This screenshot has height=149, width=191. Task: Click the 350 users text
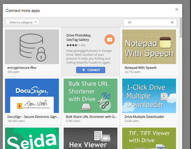[x=13, y=72]
